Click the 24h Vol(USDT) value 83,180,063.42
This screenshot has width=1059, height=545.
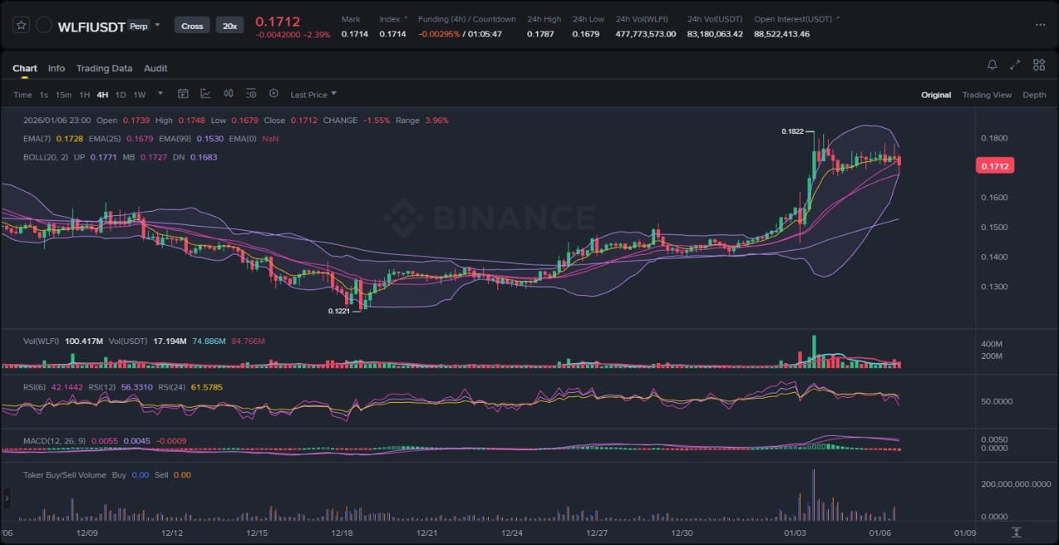(715, 34)
